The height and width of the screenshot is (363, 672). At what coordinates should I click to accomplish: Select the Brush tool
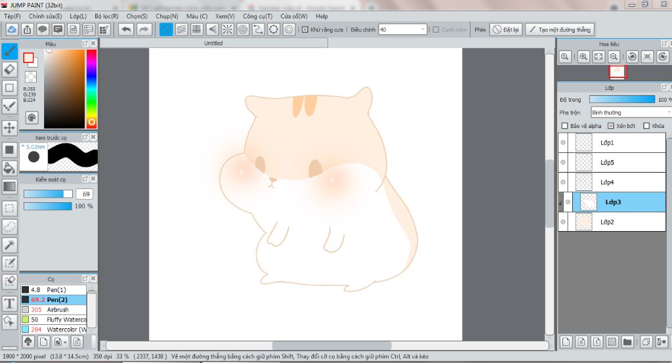pos(9,51)
